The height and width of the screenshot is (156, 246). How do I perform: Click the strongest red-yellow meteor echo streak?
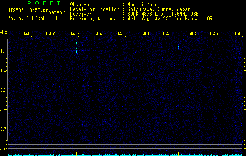pyautogui.click(x=22, y=52)
